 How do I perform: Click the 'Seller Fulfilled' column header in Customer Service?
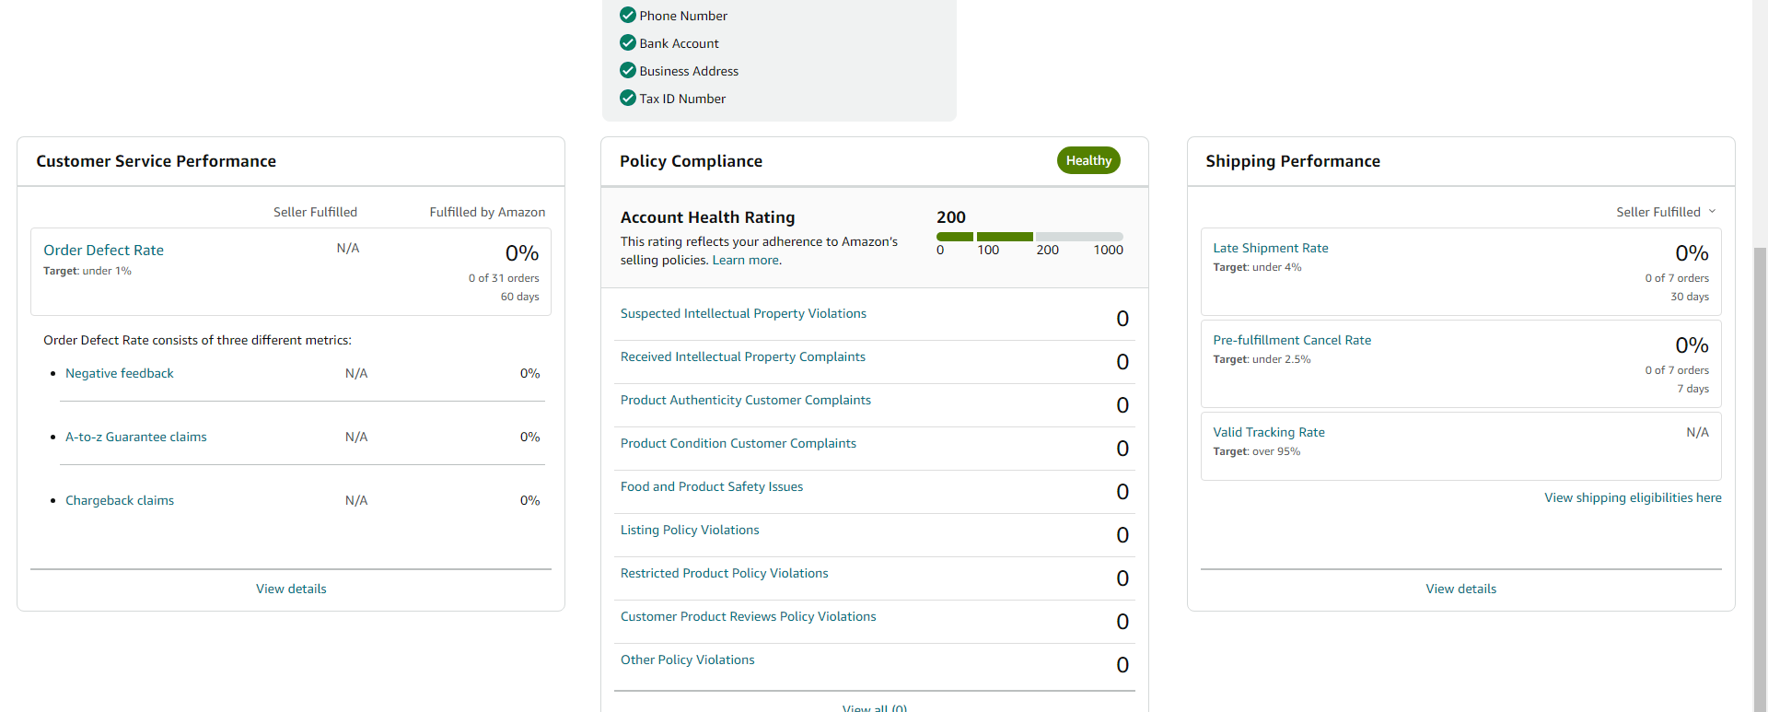315,212
